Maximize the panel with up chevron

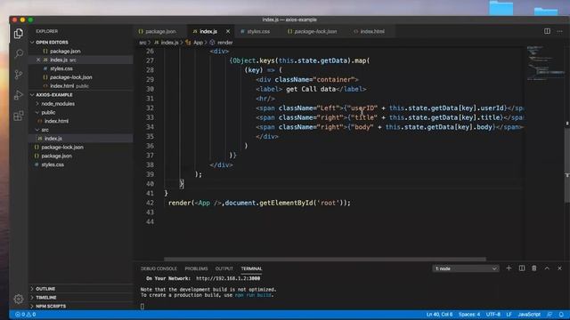[x=547, y=268]
